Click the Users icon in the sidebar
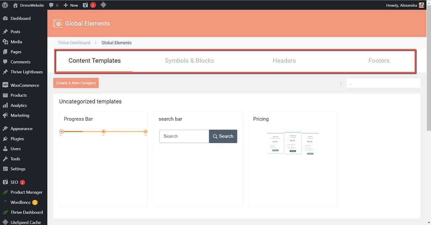Screen dimensions: 431x225 pos(5,148)
